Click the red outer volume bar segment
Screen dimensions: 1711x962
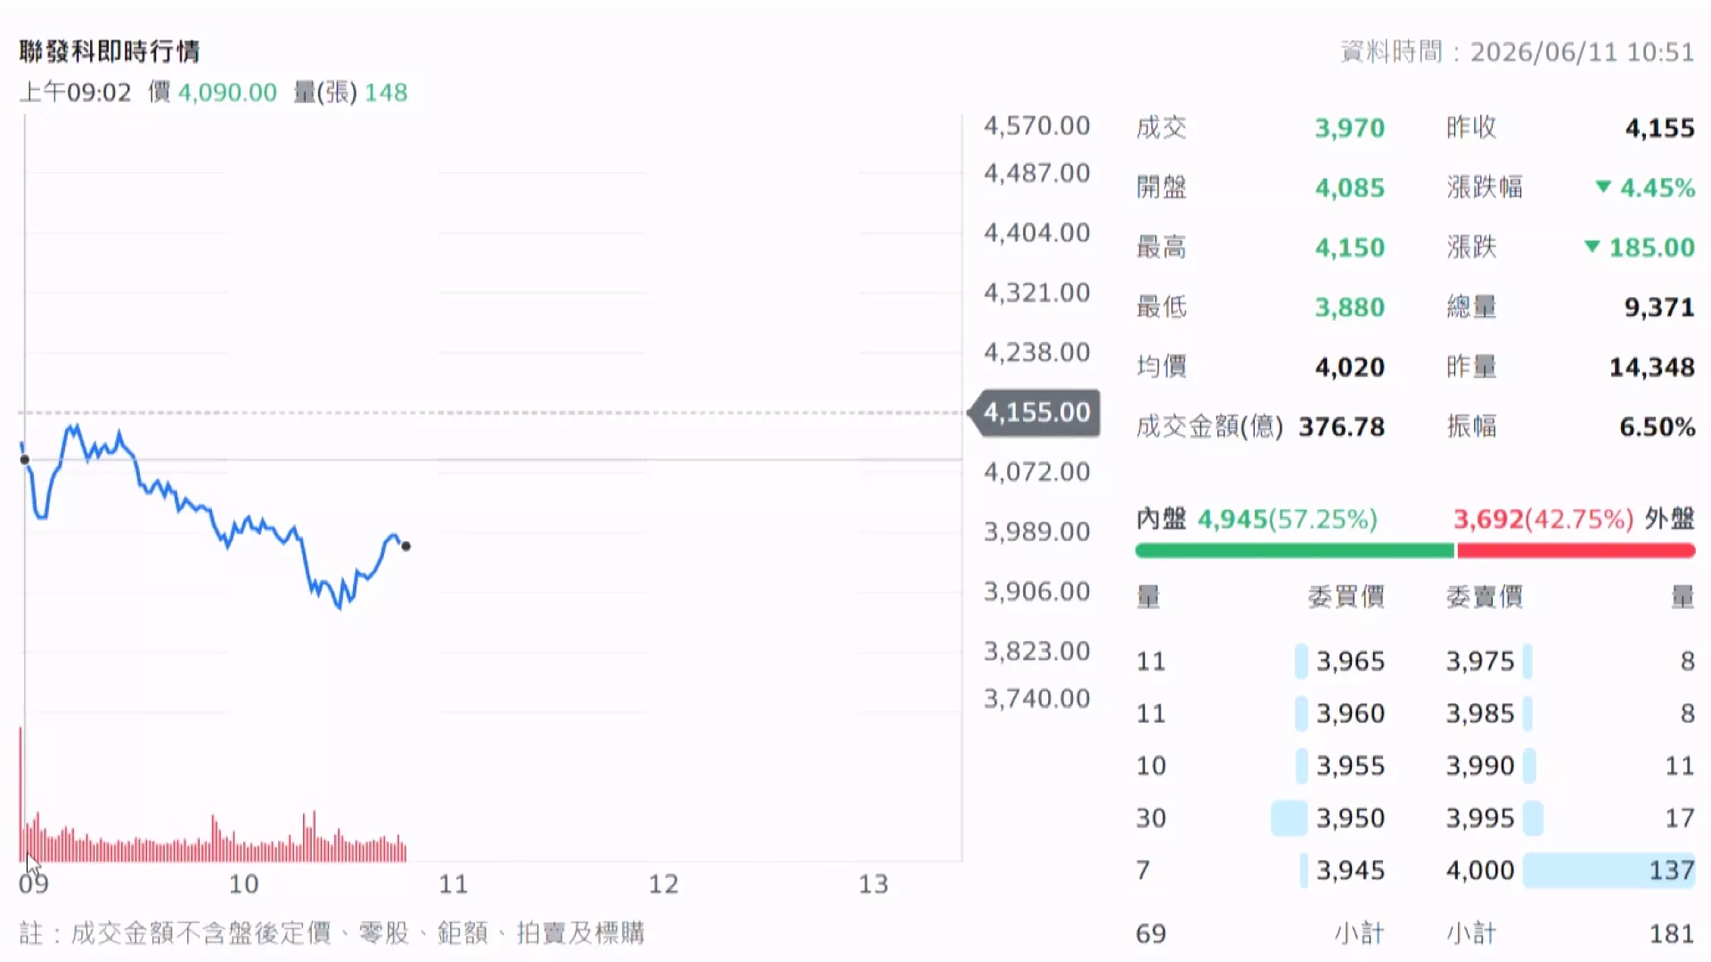1576,551
